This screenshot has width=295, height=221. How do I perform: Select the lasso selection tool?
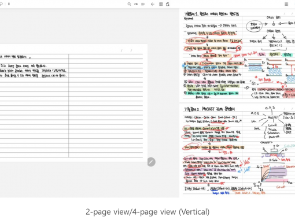(1, 4)
